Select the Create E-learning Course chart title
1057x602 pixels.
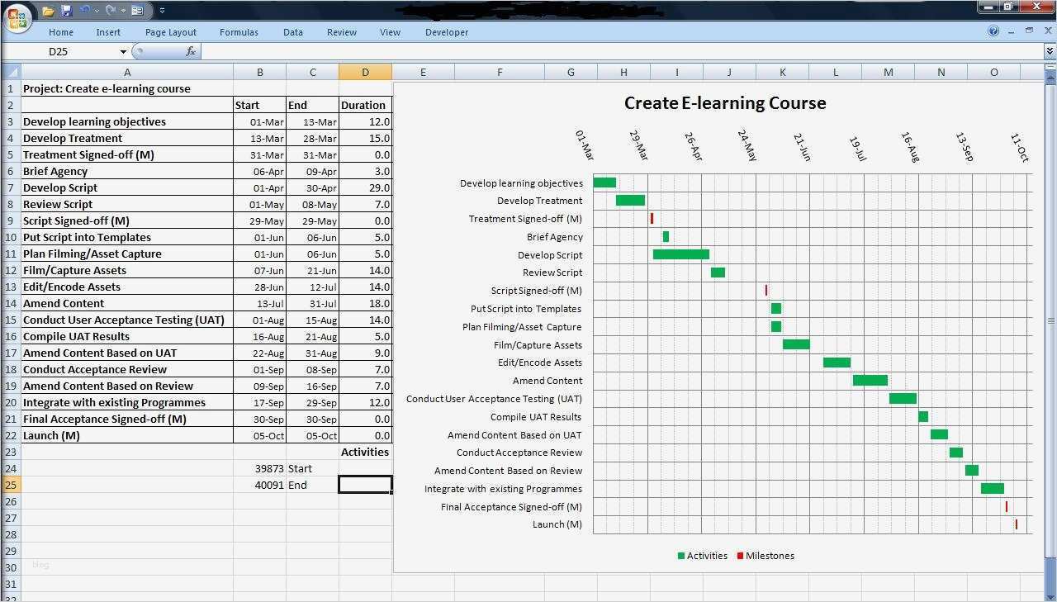725,102
